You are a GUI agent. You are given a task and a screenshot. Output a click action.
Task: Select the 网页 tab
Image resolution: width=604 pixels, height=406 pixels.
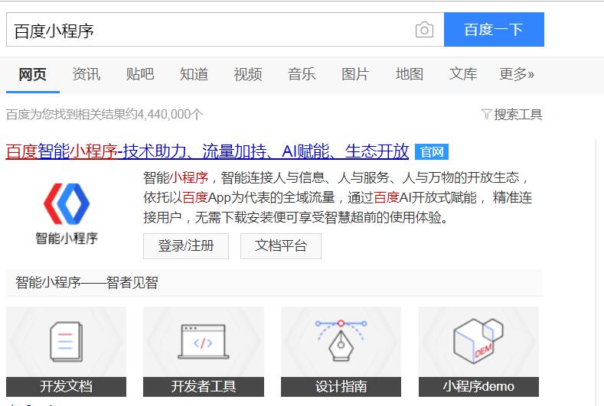[x=33, y=74]
